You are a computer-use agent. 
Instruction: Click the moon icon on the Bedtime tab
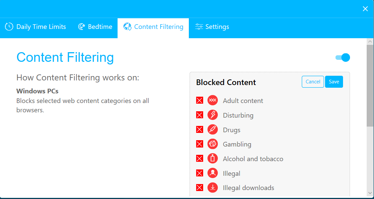(82, 26)
